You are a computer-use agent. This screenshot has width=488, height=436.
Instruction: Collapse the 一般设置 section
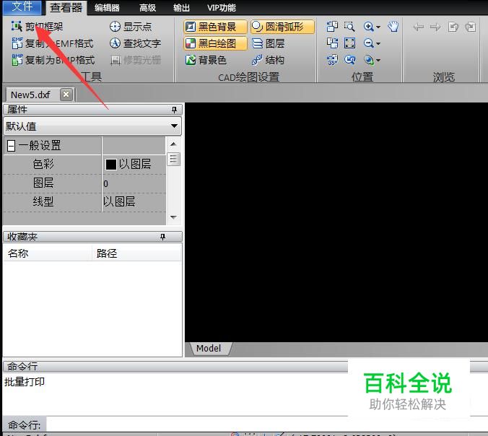(x=12, y=145)
